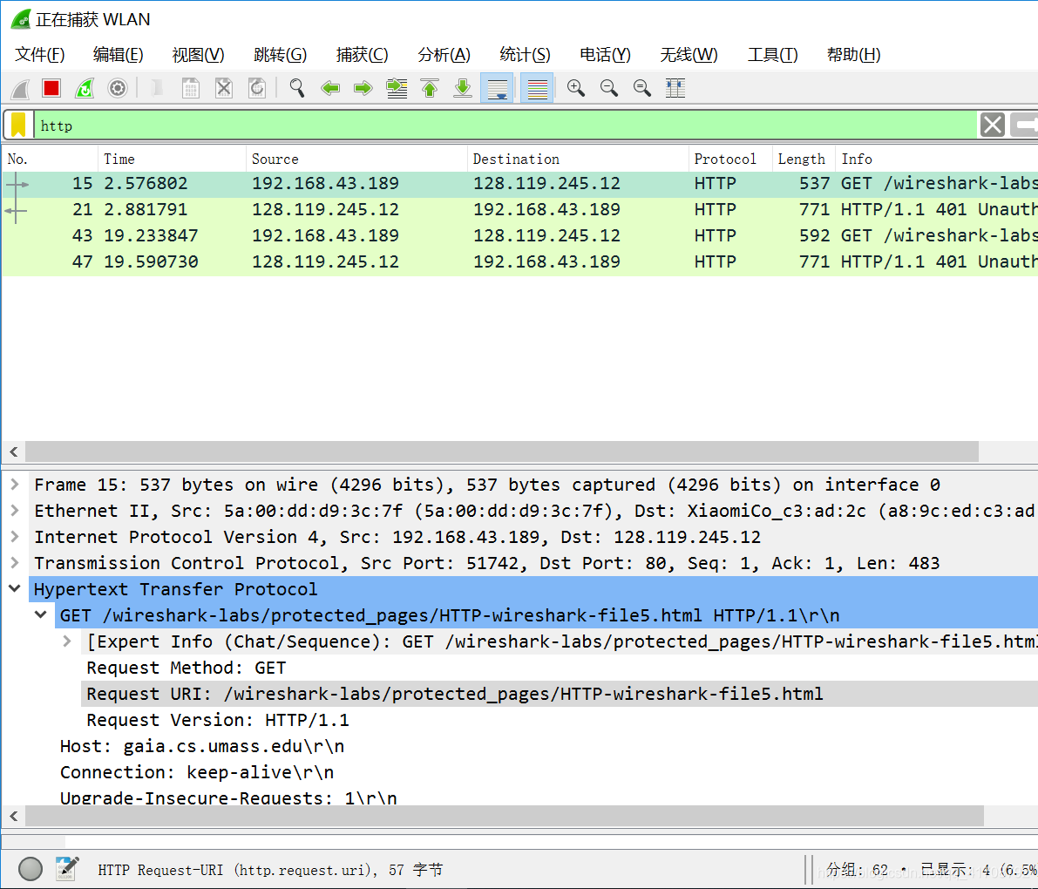
Task: Select the Host: gaia.cs.umass.edu line
Action: point(202,746)
